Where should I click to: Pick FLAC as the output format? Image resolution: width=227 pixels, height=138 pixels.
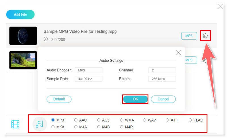click(x=190, y=120)
